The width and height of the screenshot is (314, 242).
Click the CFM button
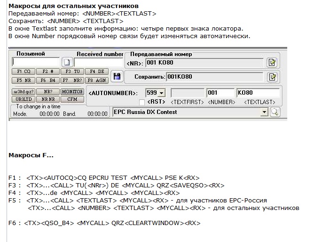[x=72, y=99]
